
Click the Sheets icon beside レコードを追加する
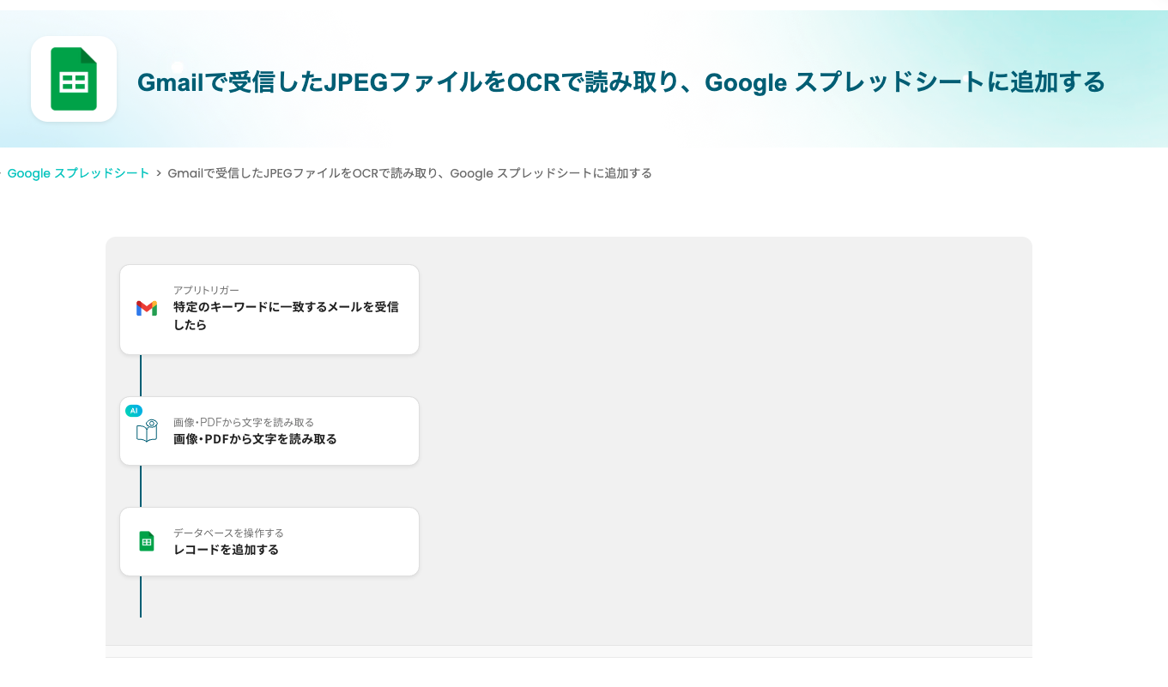coord(147,541)
